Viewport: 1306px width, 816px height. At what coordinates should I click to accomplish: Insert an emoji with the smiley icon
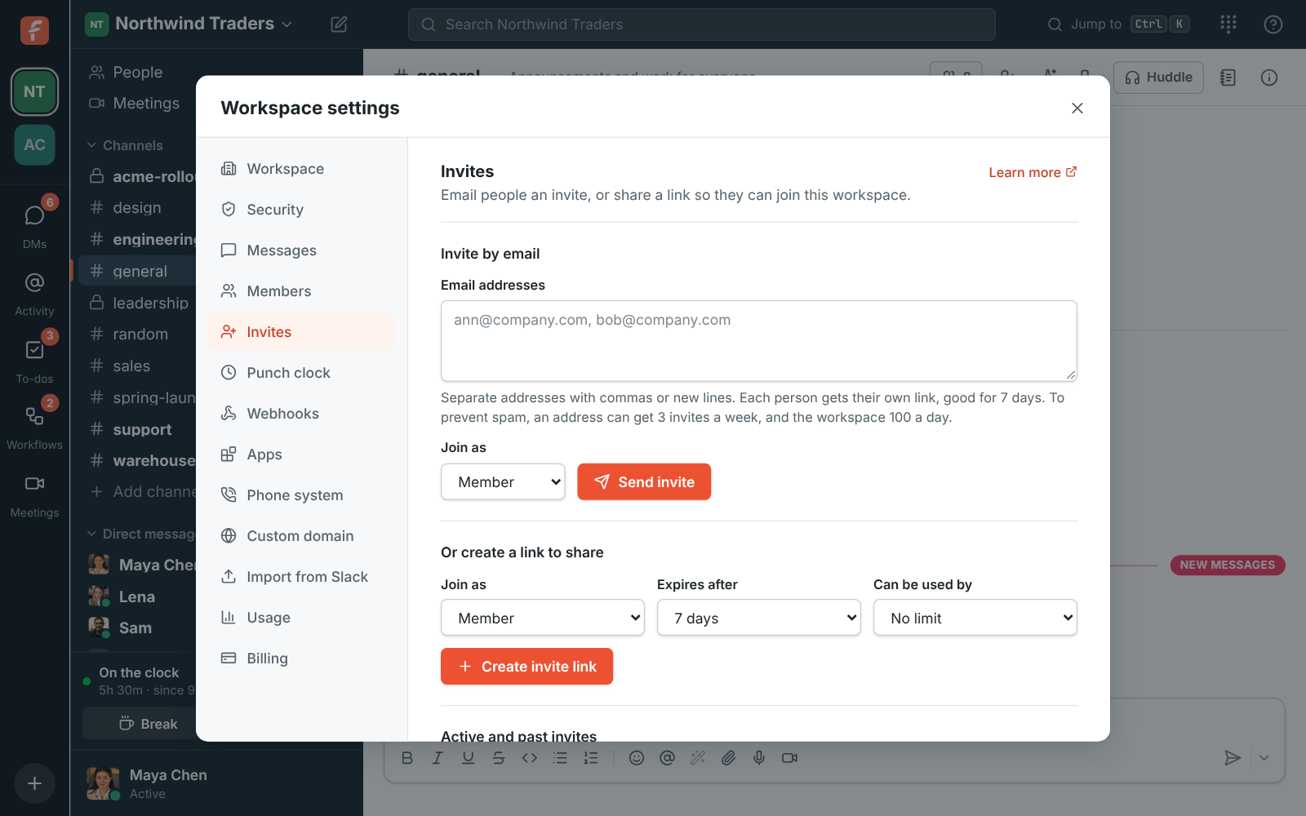pos(637,758)
